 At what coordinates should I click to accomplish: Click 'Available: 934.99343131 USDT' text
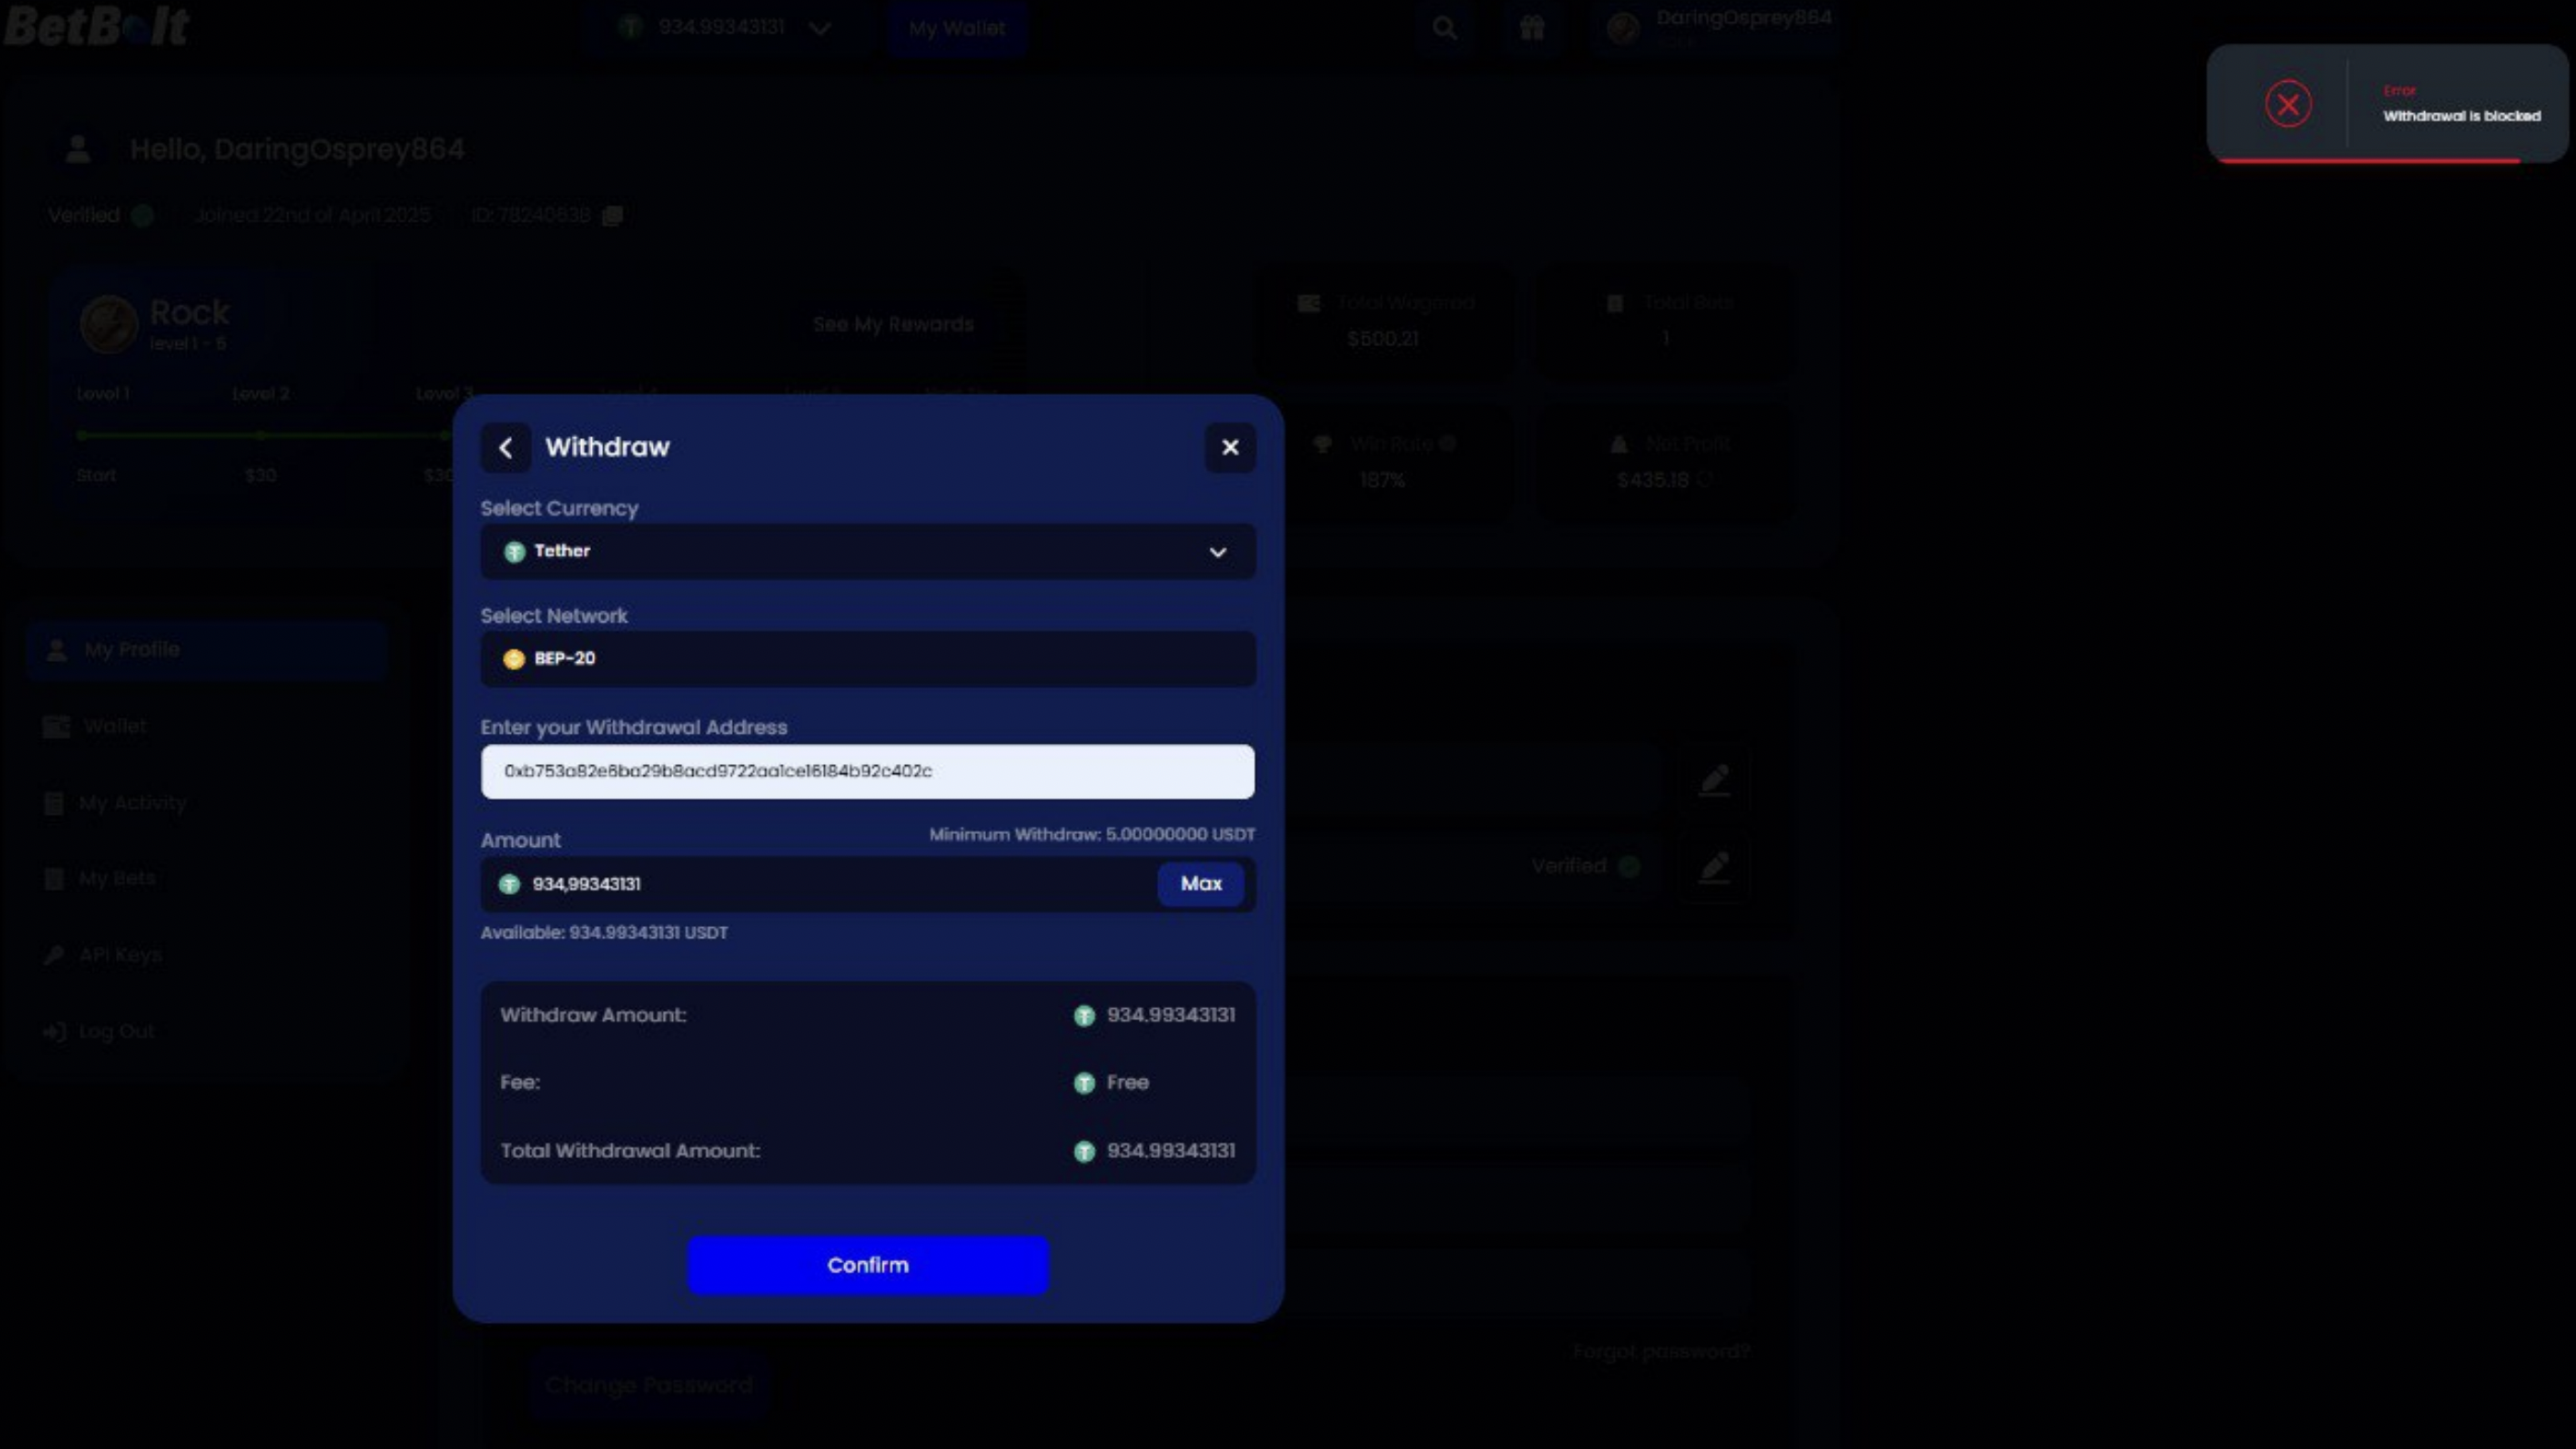604,933
